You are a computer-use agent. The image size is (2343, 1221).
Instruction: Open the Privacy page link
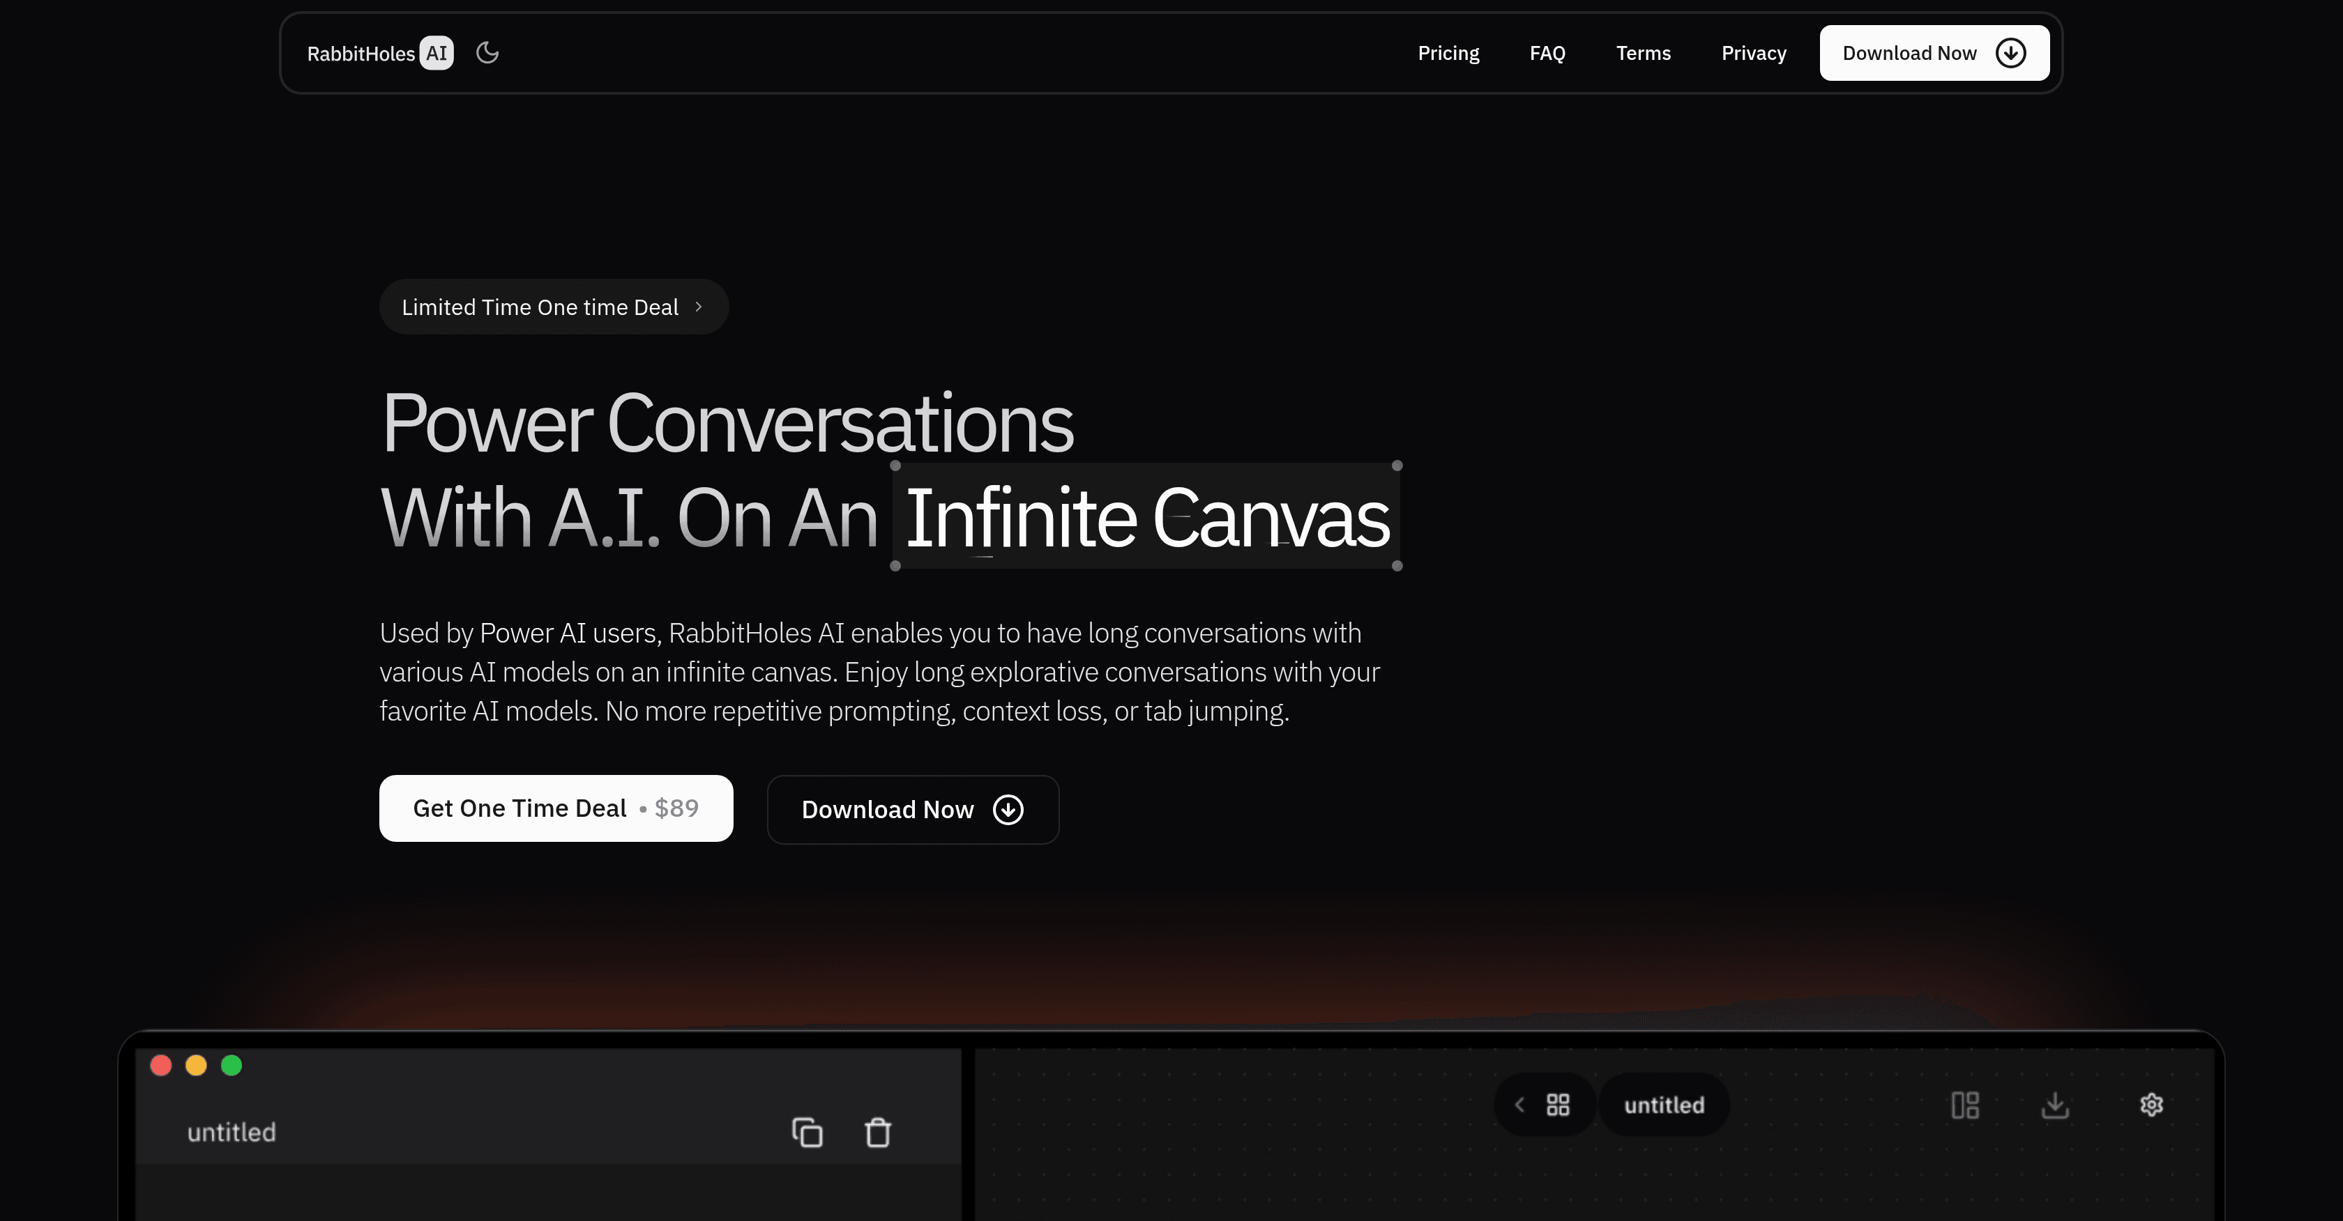point(1752,54)
